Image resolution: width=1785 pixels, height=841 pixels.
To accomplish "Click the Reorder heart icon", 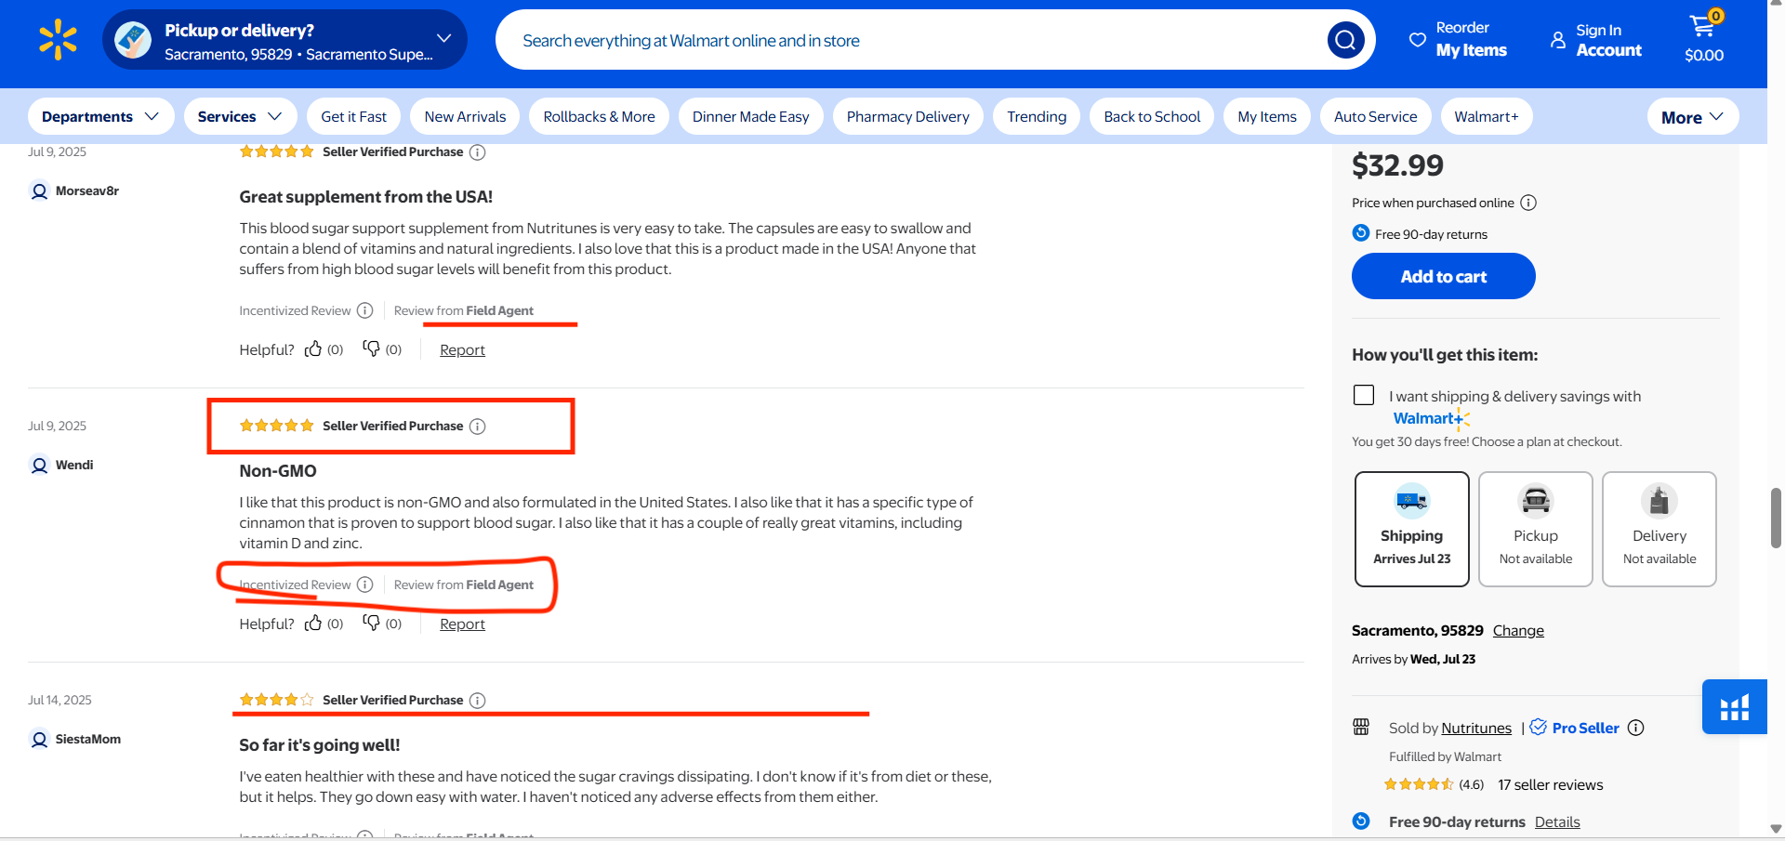I will (x=1418, y=40).
